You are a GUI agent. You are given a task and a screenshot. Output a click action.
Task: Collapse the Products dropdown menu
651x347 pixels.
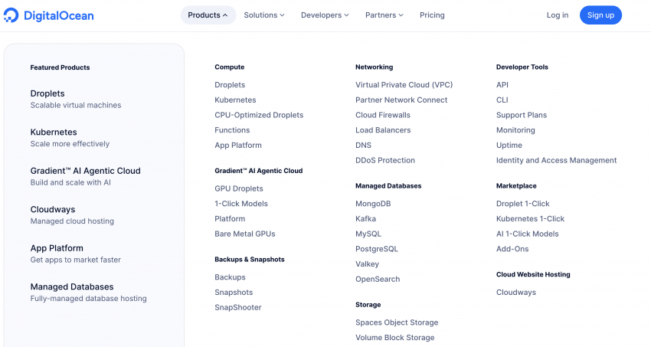tap(208, 15)
